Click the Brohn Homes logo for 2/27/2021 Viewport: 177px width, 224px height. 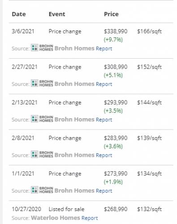pos(42,83)
